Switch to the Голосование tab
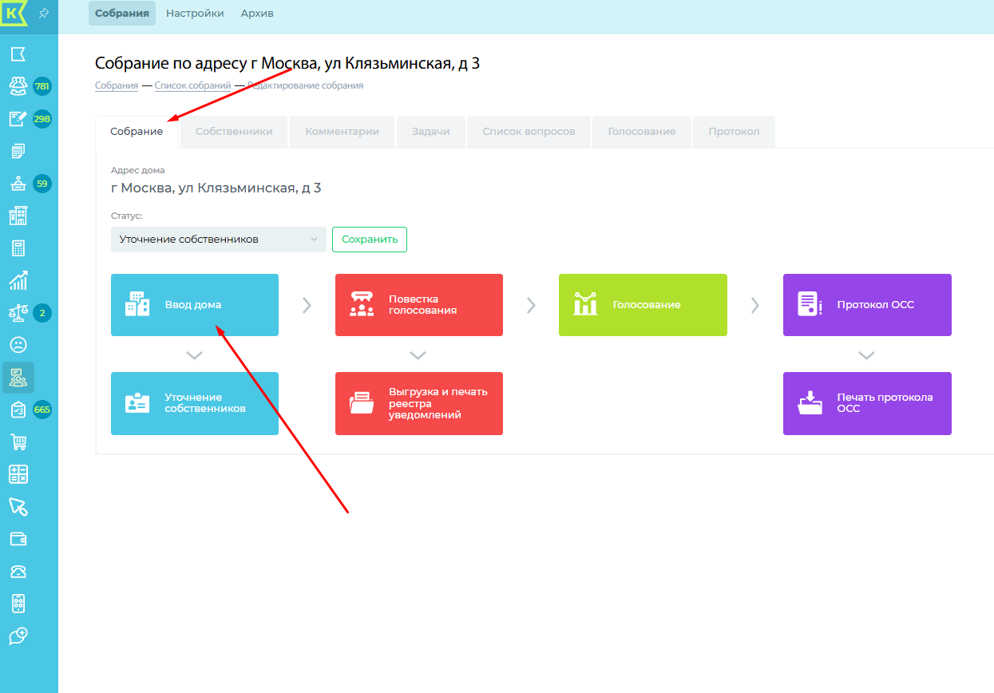This screenshot has height=693, width=994. pyautogui.click(x=641, y=132)
